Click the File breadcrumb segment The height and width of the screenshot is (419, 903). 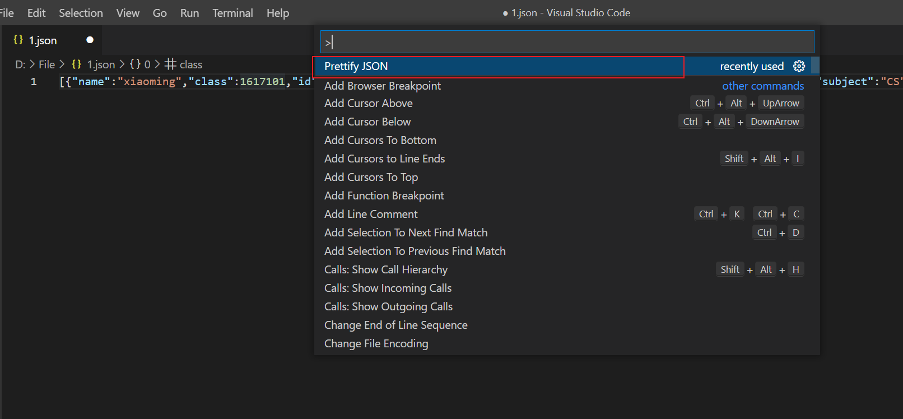click(x=46, y=64)
